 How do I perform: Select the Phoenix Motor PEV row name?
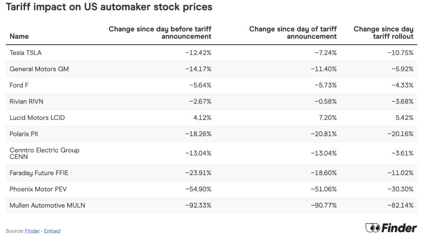pos(38,189)
